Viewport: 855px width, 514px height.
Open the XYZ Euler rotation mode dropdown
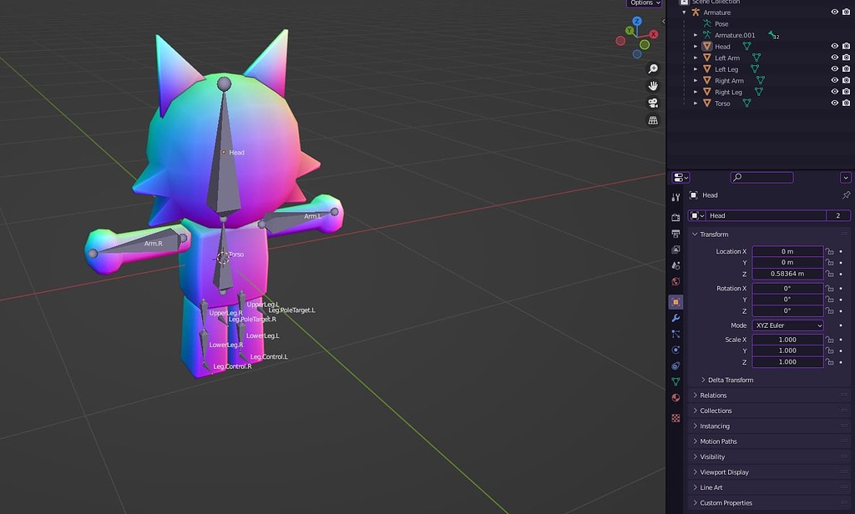(788, 325)
